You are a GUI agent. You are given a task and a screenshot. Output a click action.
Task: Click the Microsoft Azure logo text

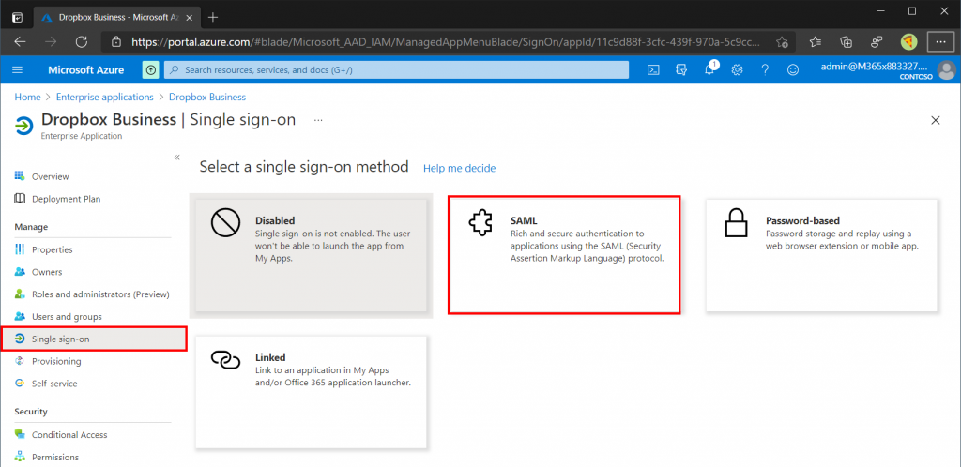[85, 69]
